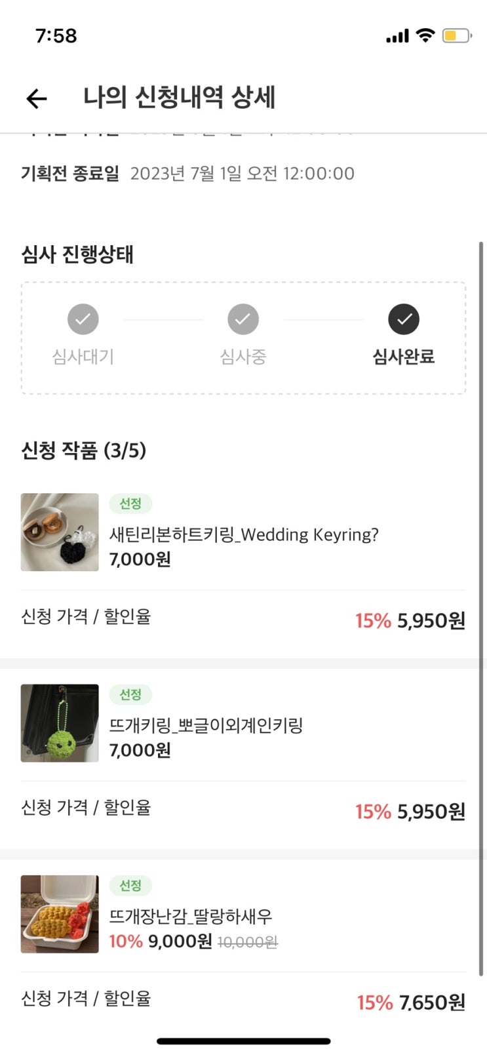Tap the 심사대기 step check icon
Screen dimensions: 487x1055
point(83,319)
